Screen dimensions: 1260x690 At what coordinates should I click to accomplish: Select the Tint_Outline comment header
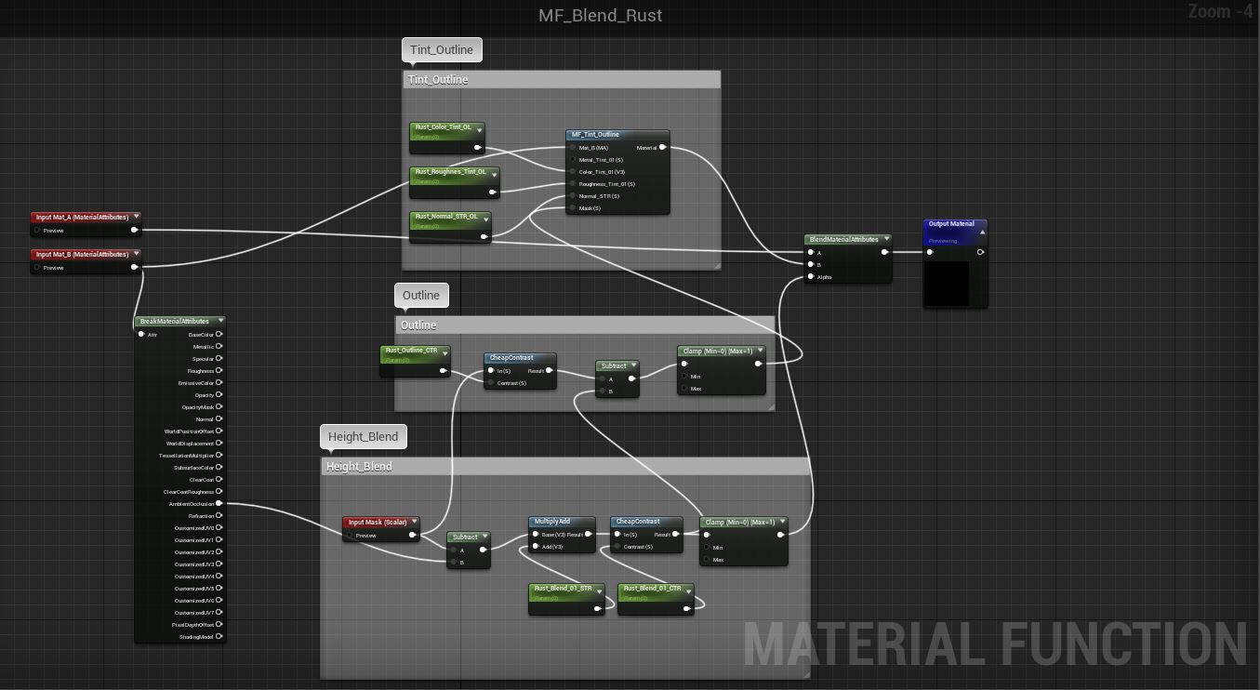tap(436, 79)
